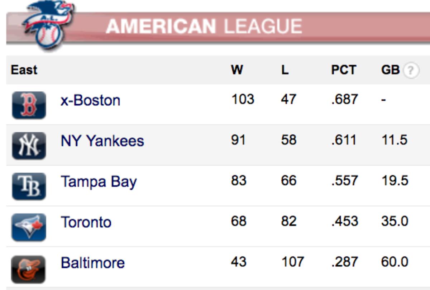Click the Boston Red Sox logo
Screen dimensions: 430x290
click(29, 105)
